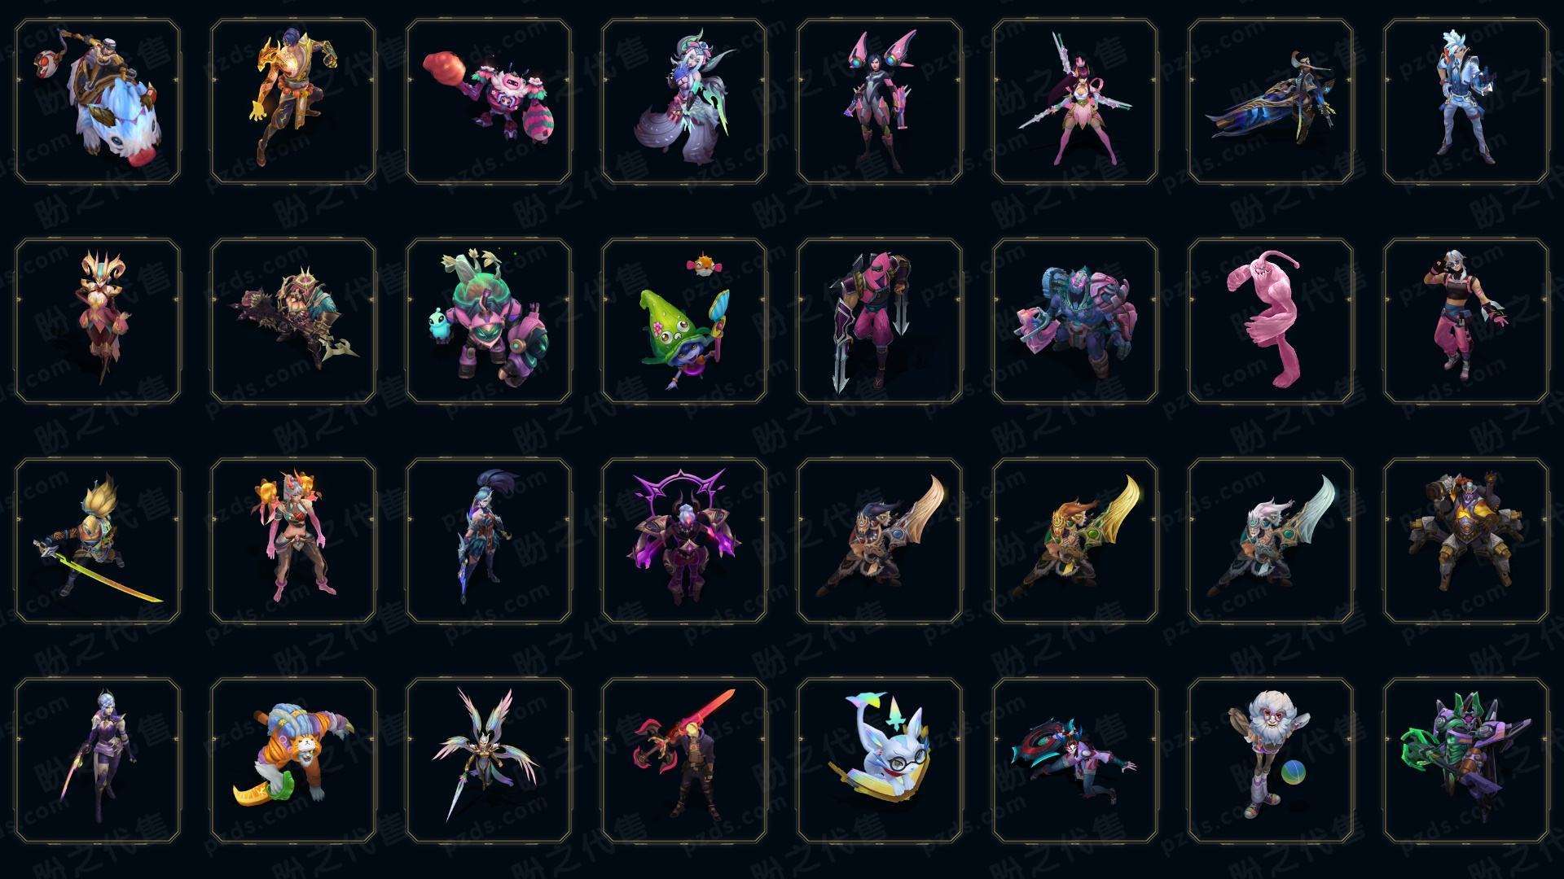Choose the pink stretchy blob Zac skin
The height and width of the screenshot is (879, 1564).
pos(1271,321)
